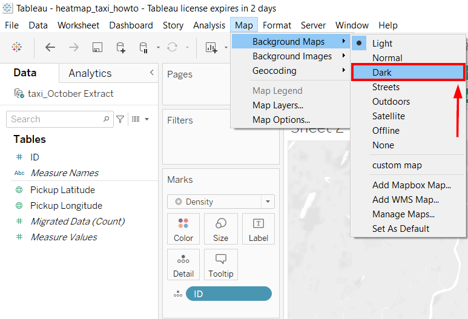Click the globe icon next to Pickup Longitude
This screenshot has width=468, height=319.
[x=19, y=206]
